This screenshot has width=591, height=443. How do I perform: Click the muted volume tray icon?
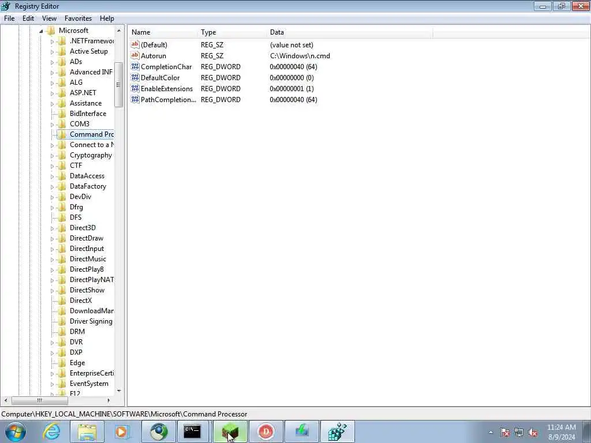533,433
